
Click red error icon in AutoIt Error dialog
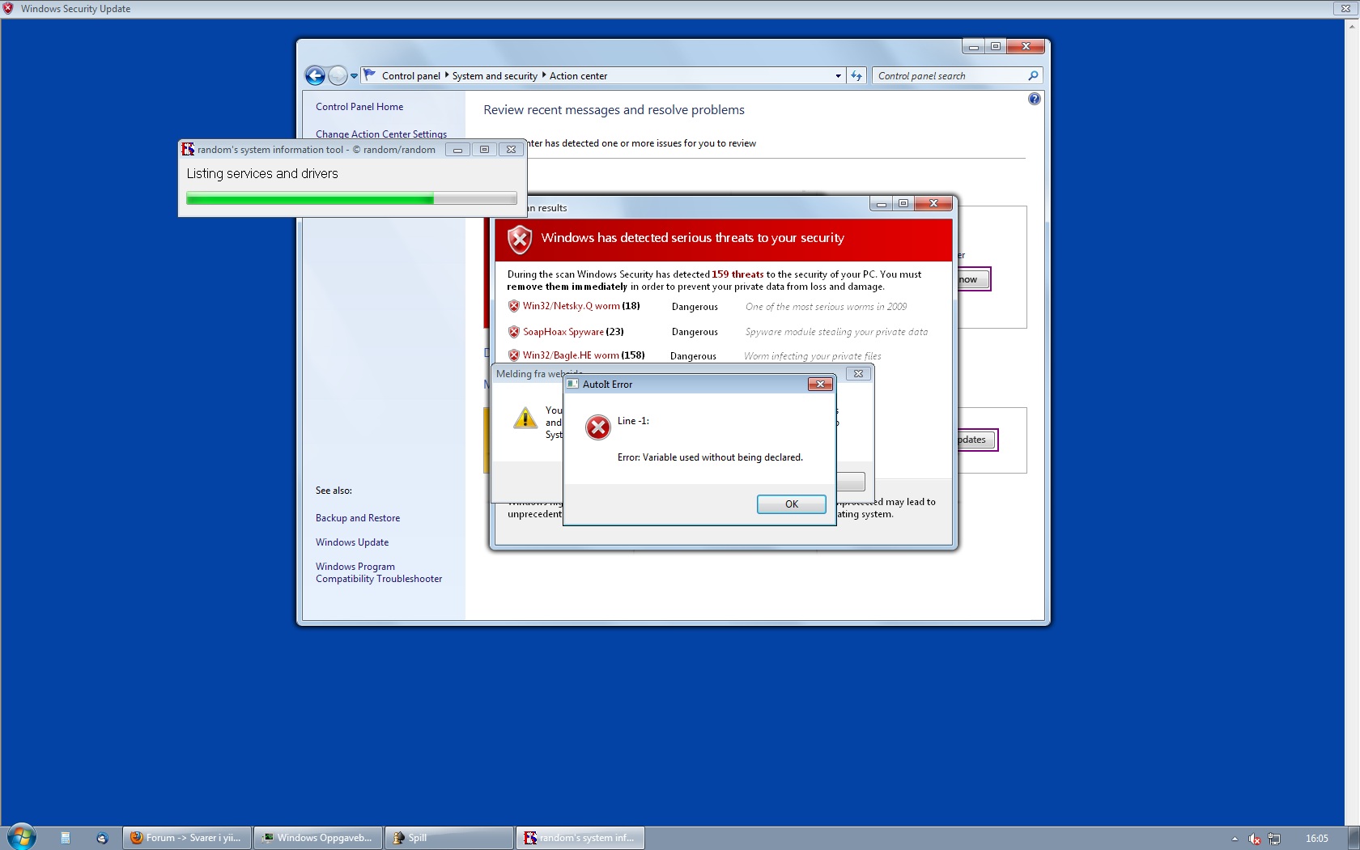click(x=598, y=427)
